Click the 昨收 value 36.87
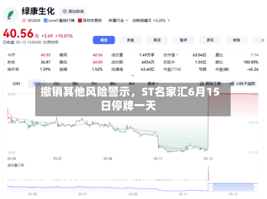Viewport: 267px width, 199px height. pyautogui.click(x=45, y=62)
